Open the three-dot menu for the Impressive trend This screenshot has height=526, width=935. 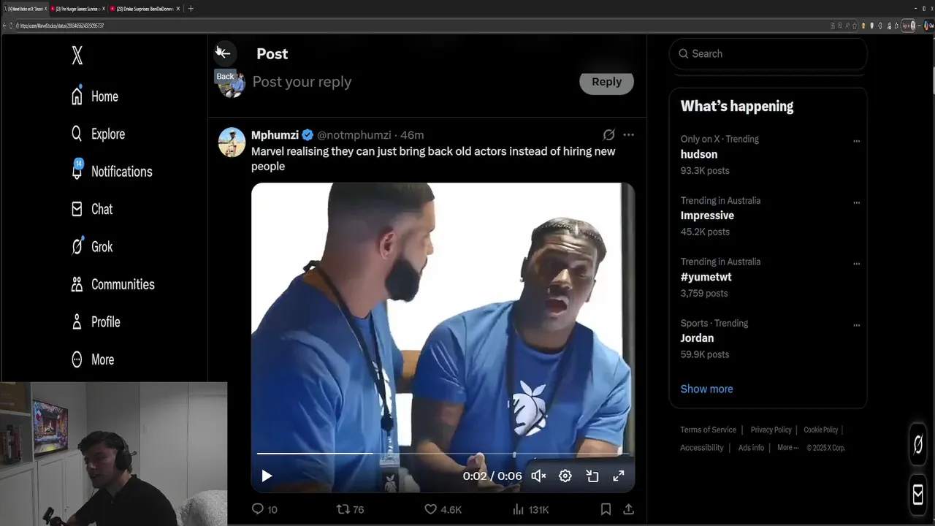click(856, 202)
